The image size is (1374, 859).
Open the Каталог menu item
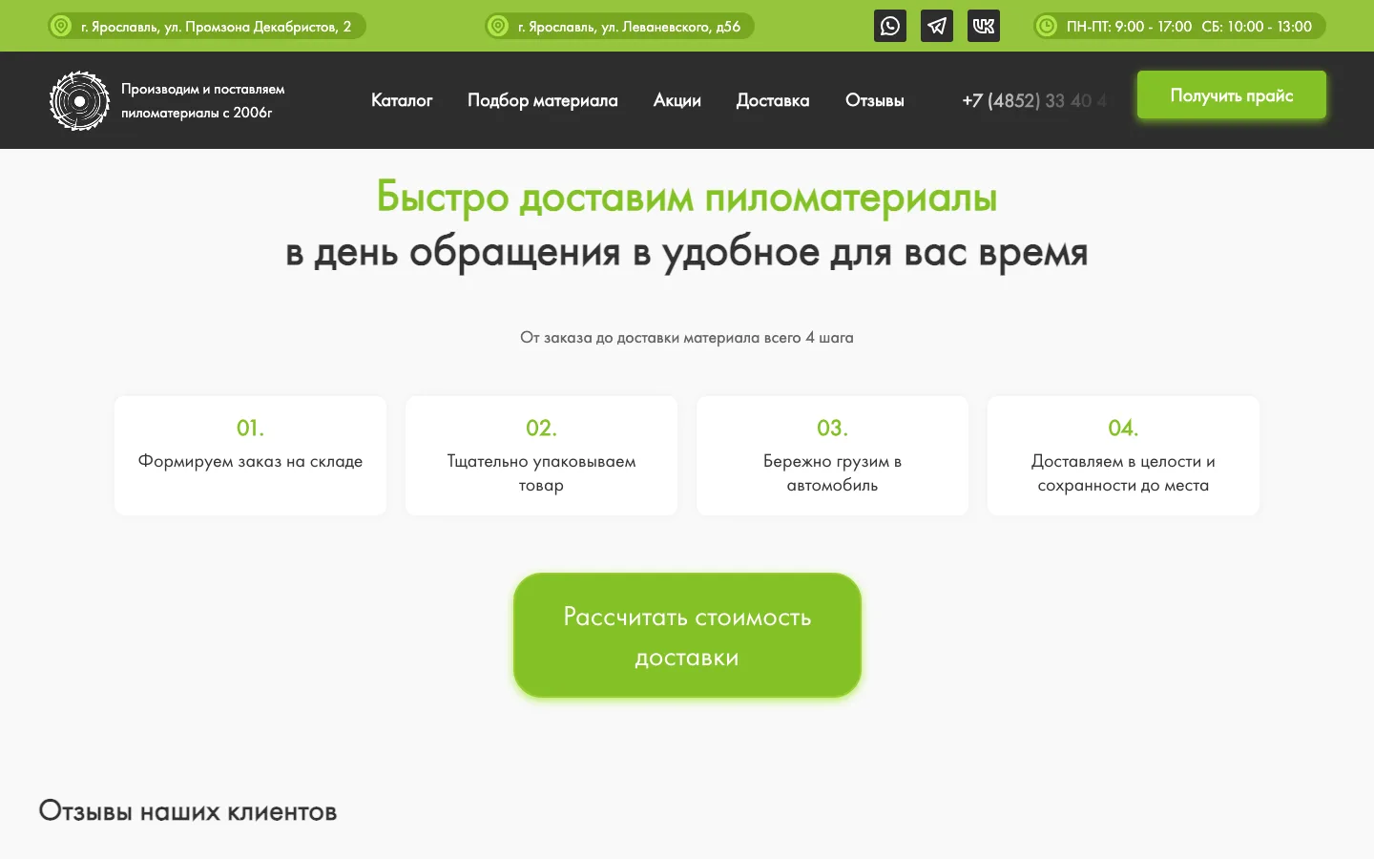[402, 100]
